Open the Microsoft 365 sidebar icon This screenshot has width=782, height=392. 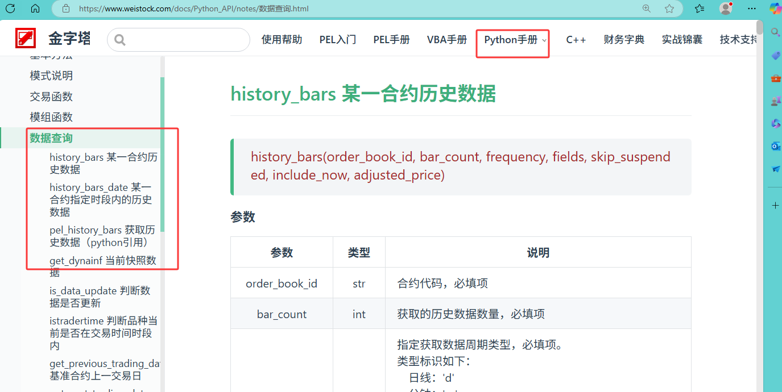tap(775, 123)
